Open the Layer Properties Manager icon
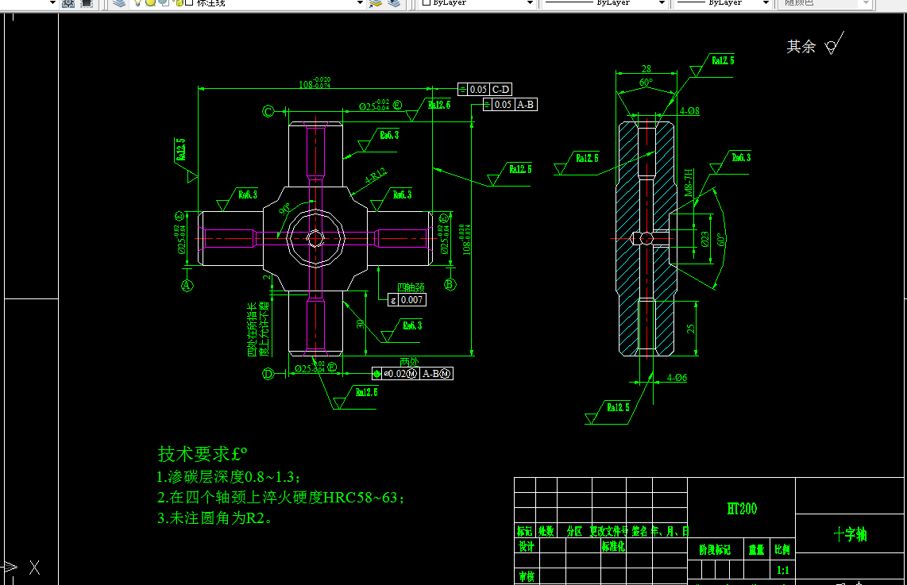Screen dimensions: 907x585 [119, 3]
